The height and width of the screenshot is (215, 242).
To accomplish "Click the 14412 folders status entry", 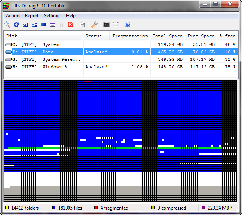I will point(25,208).
